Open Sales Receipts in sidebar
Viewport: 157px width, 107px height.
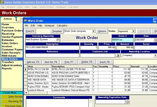11,53
